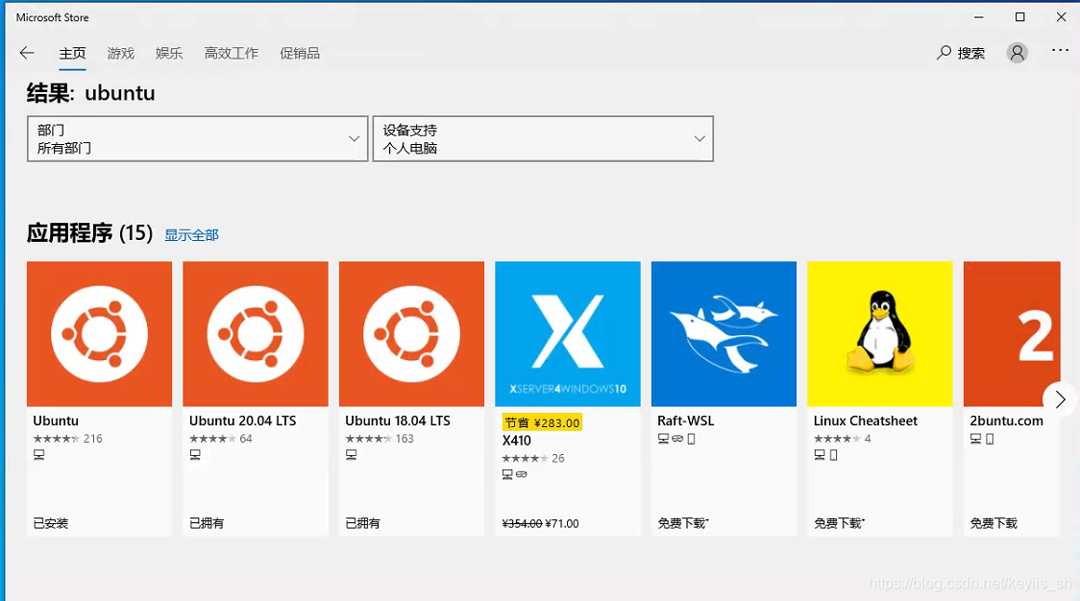Click device icons under Raft-WSL
Screen dimensions: 1080x601
click(676, 439)
